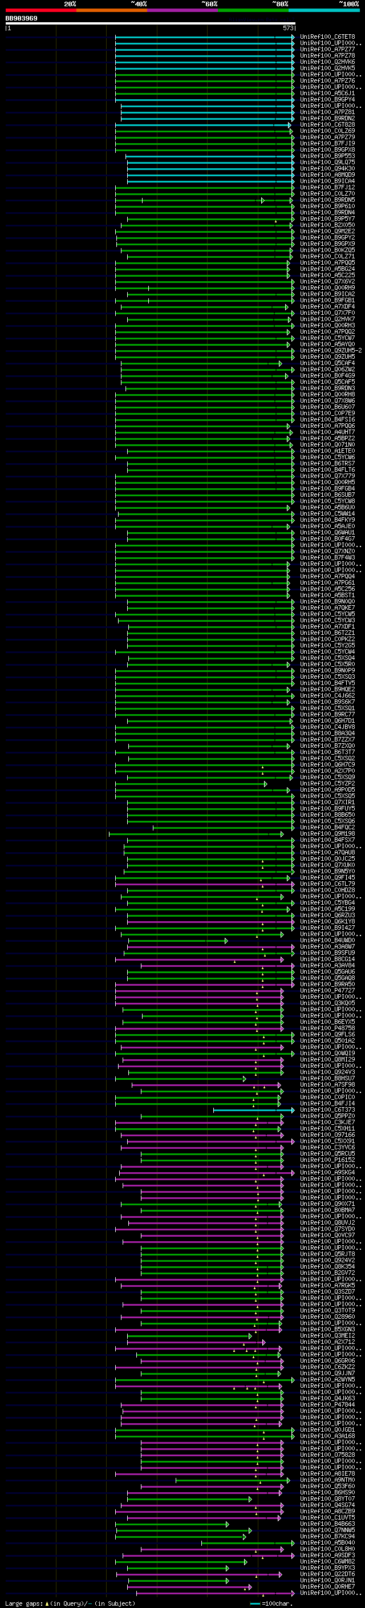Viewport: 365px width, 1608px height.
Task: Select the UniRef100_Q0RHE7 label
Action: click(327, 1587)
